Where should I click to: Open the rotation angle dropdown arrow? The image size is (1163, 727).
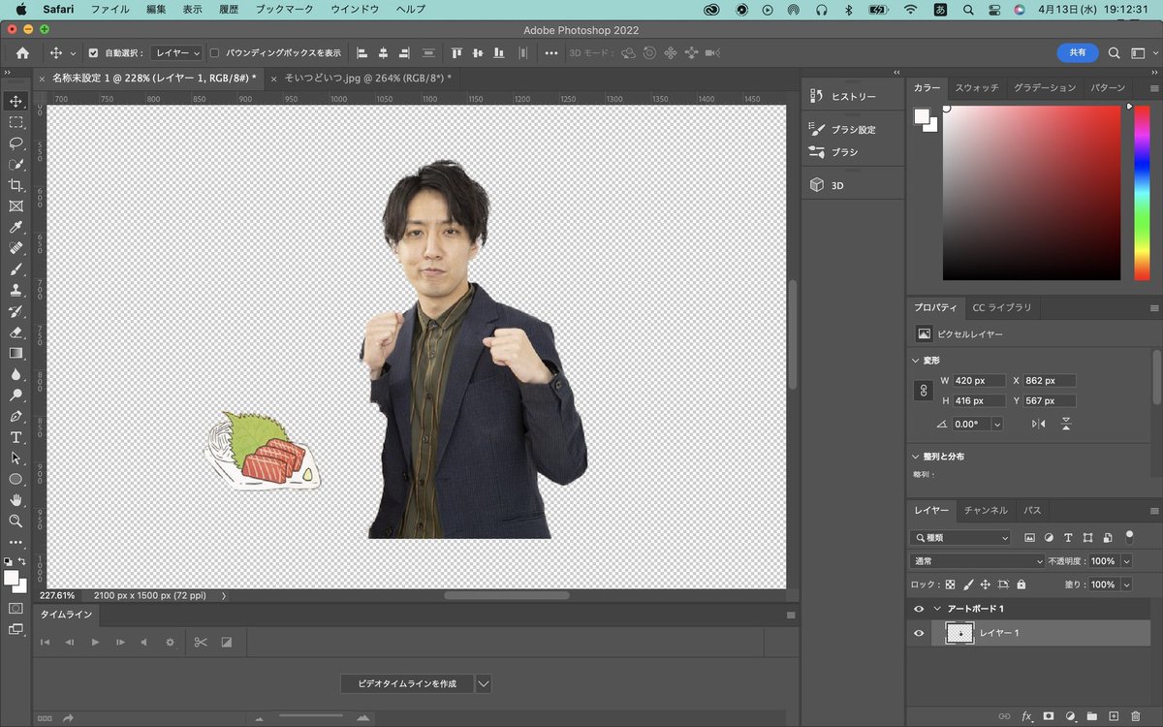pos(996,424)
